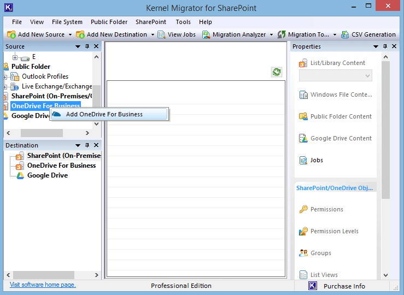Click the CSV Generation icon
The width and height of the screenshot is (404, 295).
(x=345, y=34)
